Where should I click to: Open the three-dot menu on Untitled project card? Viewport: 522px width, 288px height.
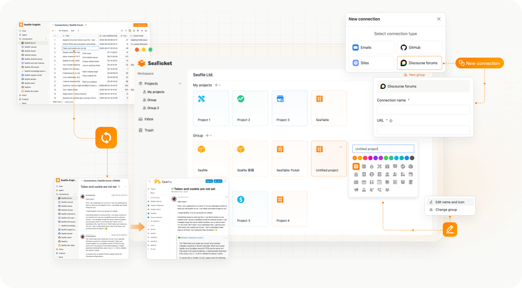pyautogui.click(x=341, y=147)
